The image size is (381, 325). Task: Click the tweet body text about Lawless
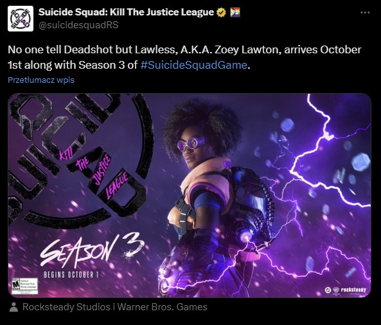[184, 57]
